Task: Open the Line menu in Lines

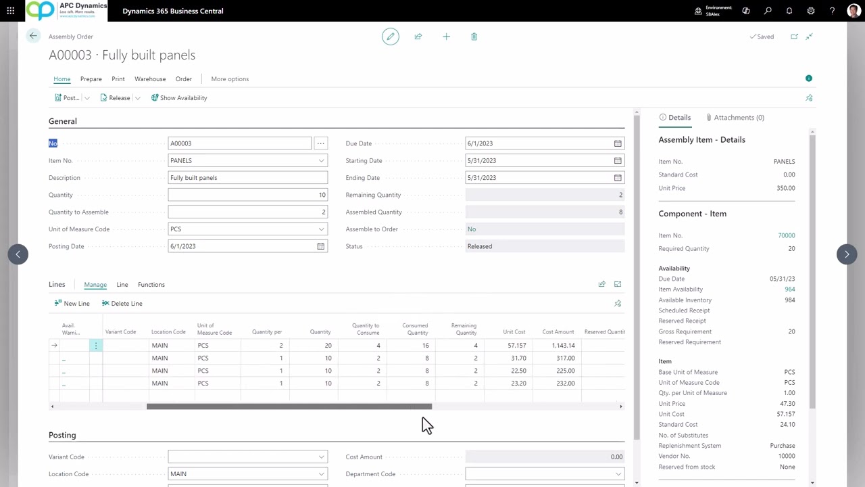Action: 122,285
